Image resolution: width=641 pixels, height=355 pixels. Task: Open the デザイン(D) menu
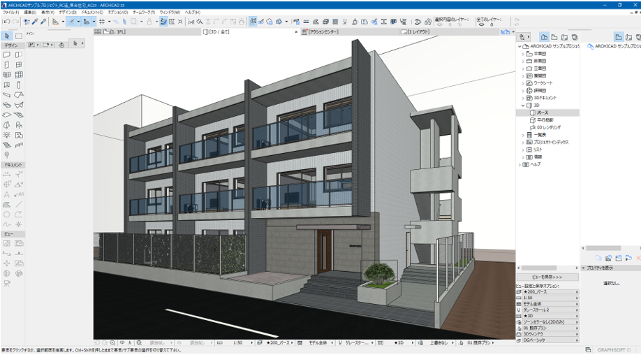tap(68, 13)
